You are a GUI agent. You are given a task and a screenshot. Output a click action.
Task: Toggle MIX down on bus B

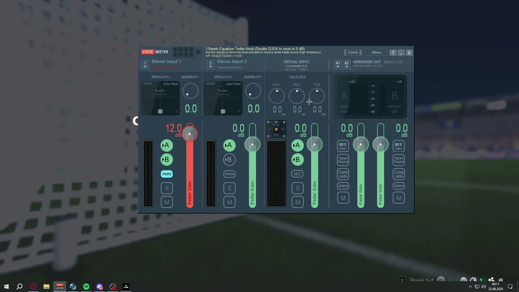point(399,146)
